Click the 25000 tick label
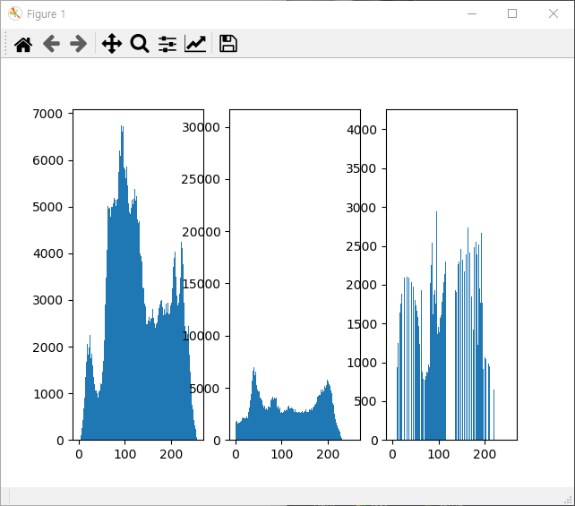Viewport: 575px width, 506px height. pos(201,179)
